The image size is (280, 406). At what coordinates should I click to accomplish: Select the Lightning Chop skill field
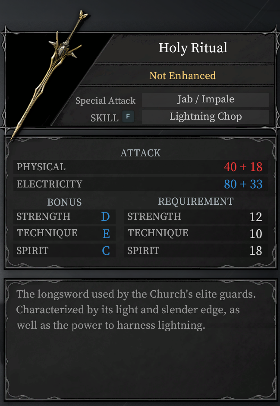click(205, 117)
